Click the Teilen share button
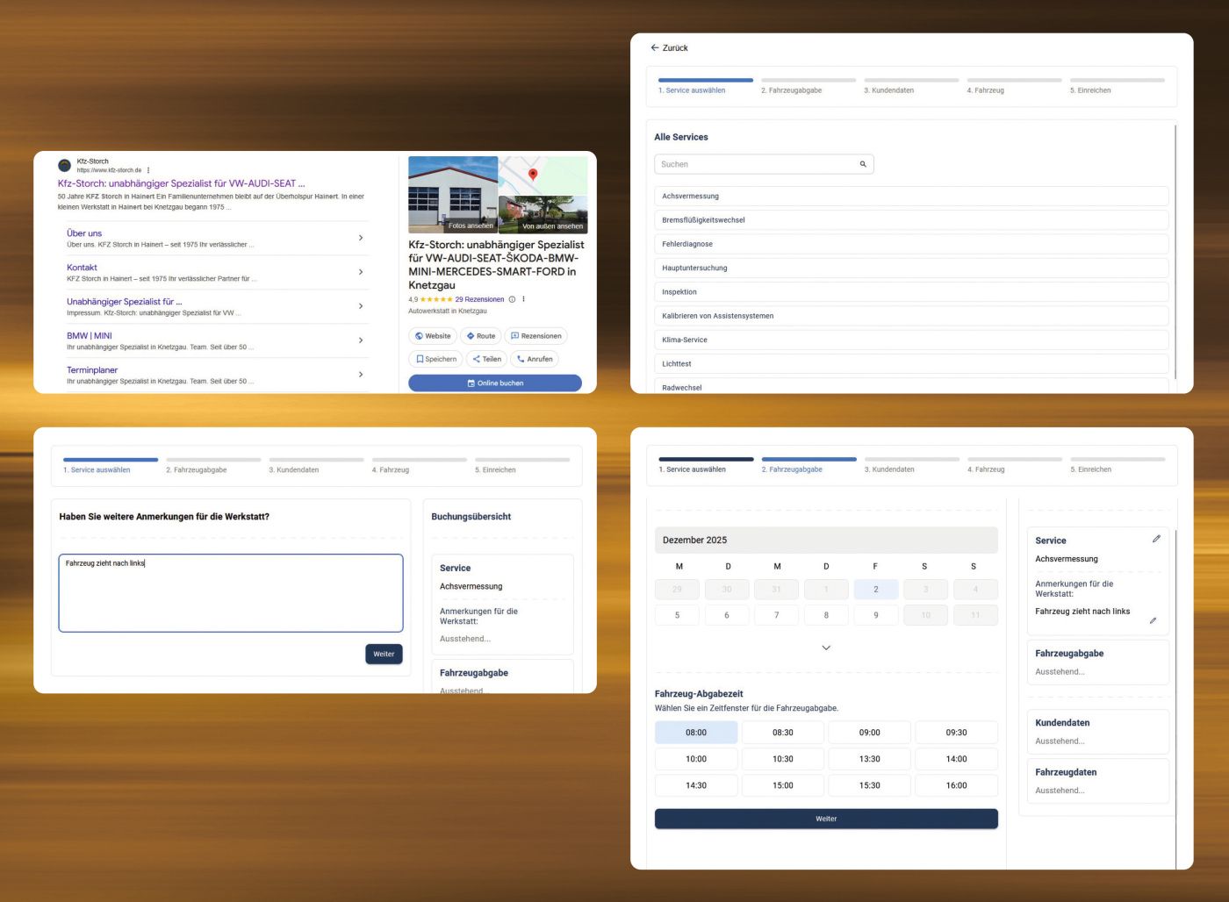1229x902 pixels. coord(486,359)
